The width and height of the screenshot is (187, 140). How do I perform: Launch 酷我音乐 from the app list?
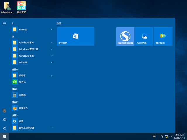(23, 108)
